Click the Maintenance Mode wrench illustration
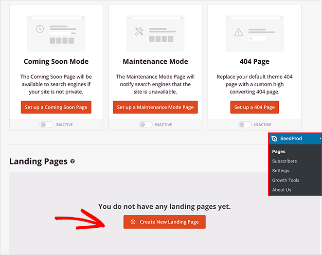322x255 pixels. [x=139, y=32]
